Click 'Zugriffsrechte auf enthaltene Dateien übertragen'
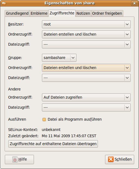139x169 pixels. pos(53,144)
